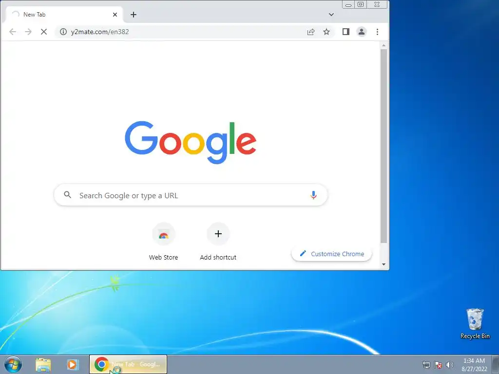This screenshot has height=374, width=499.
Task: Click the vertical scrollbar thumb
Action: 384,146
